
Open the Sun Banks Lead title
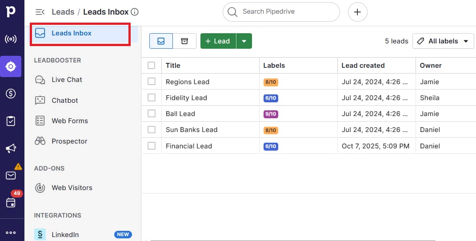coord(192,130)
